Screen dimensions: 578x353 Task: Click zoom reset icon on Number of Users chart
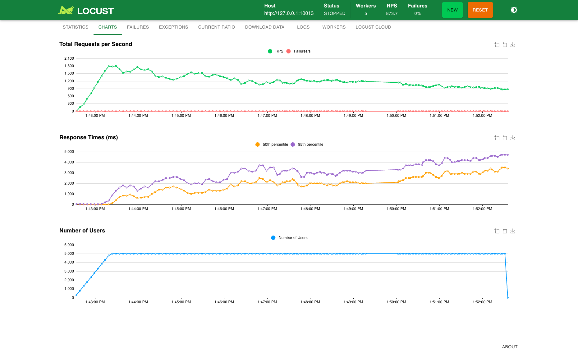click(505, 231)
